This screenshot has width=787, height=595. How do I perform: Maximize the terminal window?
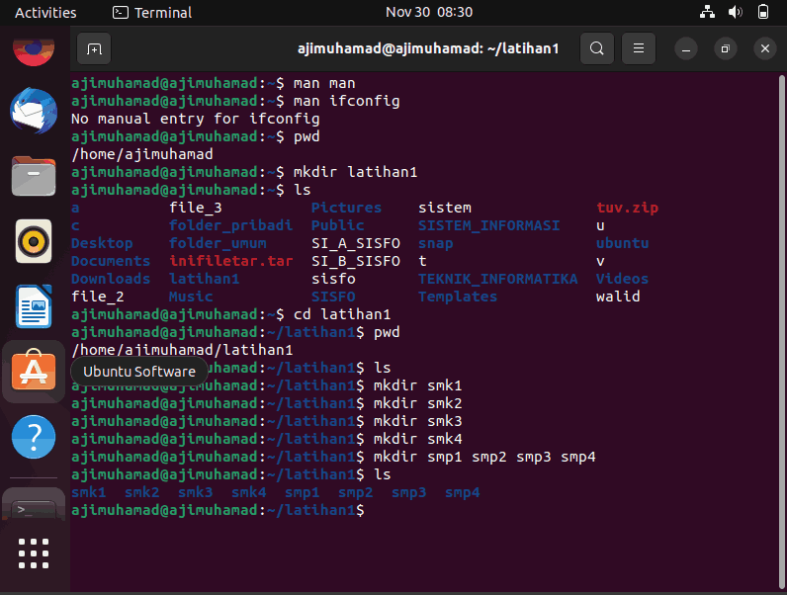click(x=726, y=48)
